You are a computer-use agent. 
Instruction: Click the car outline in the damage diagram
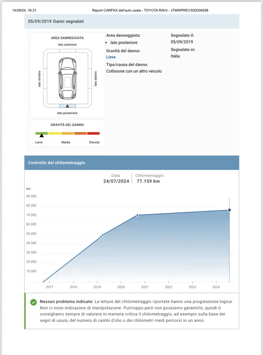(x=67, y=78)
